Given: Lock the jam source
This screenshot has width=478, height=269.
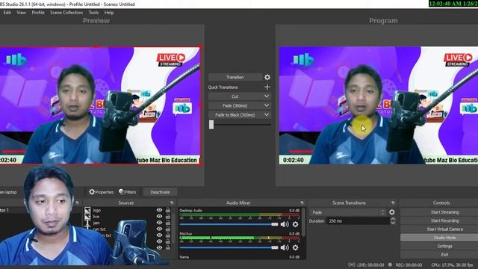Looking at the screenshot, I should coord(168,223).
